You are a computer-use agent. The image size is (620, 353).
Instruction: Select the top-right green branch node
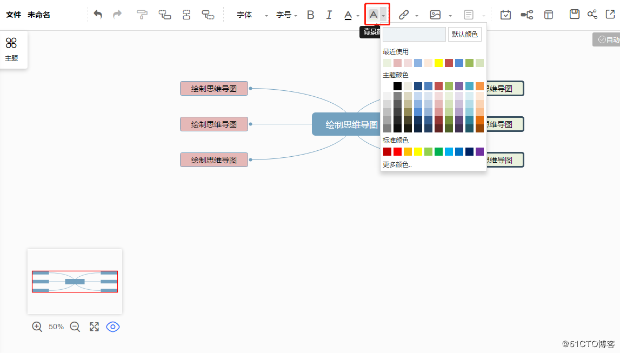[505, 89]
